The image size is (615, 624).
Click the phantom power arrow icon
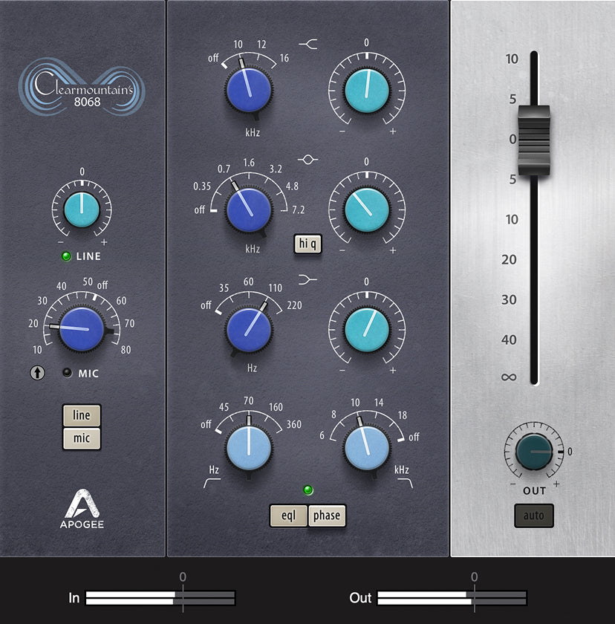click(x=37, y=373)
